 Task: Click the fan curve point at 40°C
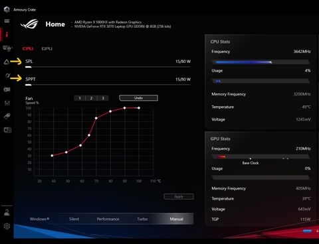[x=52, y=156]
